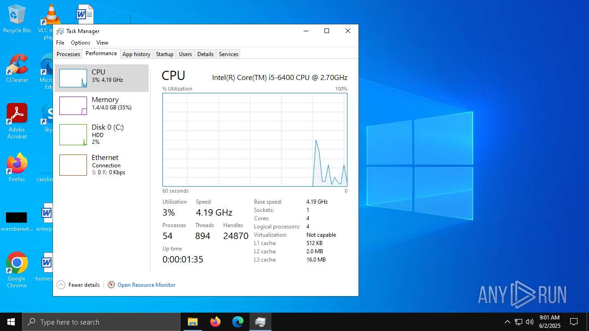Show hidden system tray icons
The image size is (589, 331).
(x=507, y=322)
